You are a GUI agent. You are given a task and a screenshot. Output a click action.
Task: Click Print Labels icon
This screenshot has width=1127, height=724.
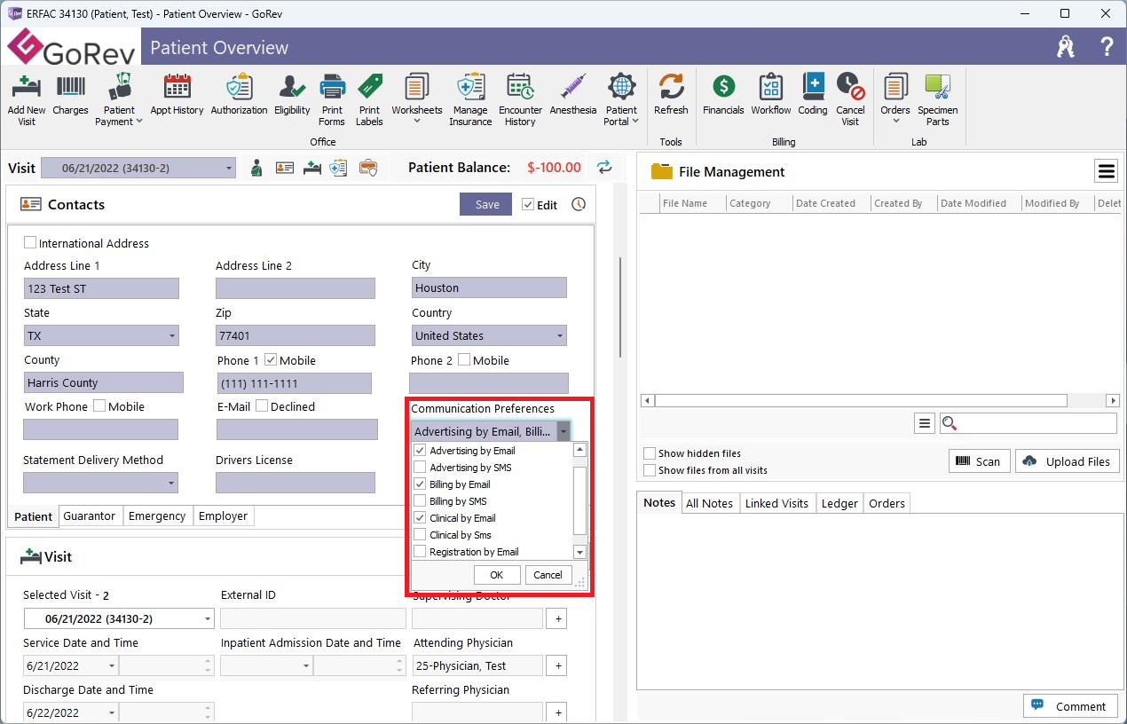369,87
